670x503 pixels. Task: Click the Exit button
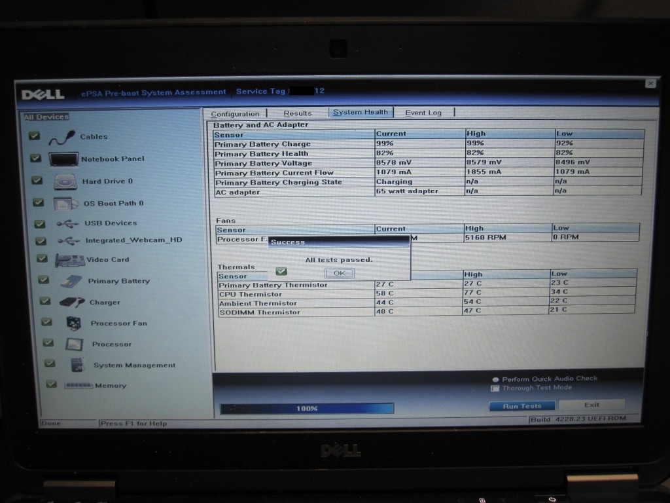pos(591,405)
